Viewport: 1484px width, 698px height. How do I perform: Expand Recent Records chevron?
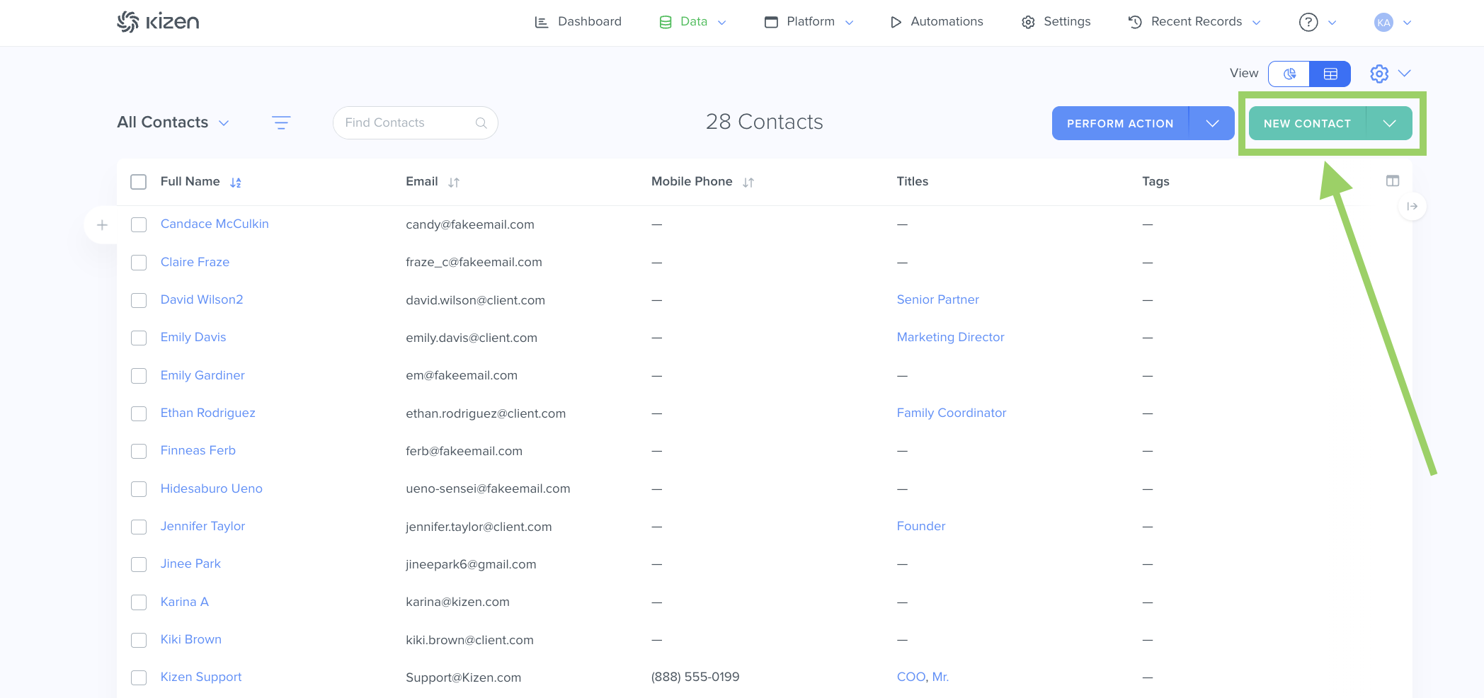pos(1256,23)
